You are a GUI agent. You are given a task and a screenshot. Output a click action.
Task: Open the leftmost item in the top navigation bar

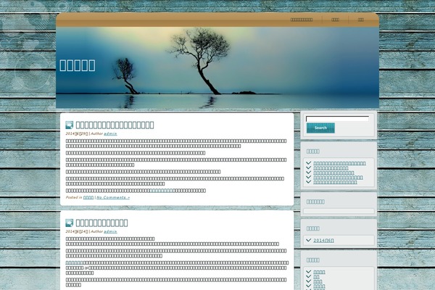click(302, 20)
